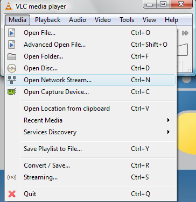Click the VLC cone icon in title bar

(8, 6)
